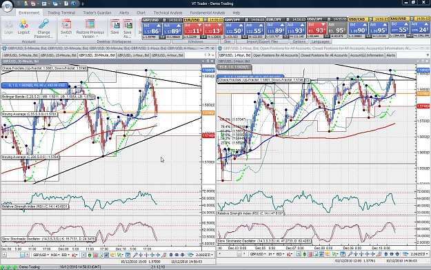
Task: Open Technical Analysis ribbon tab
Action: pyautogui.click(x=168, y=12)
